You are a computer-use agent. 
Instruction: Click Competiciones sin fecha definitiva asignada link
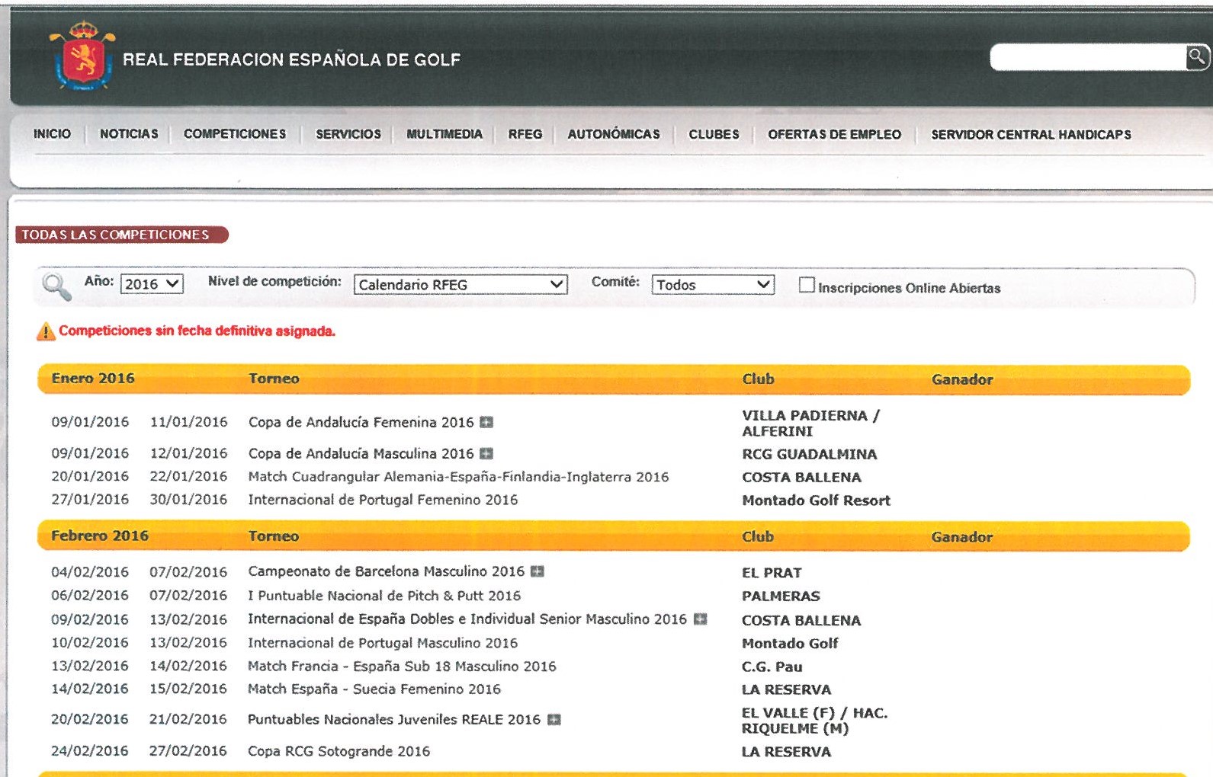tap(197, 331)
